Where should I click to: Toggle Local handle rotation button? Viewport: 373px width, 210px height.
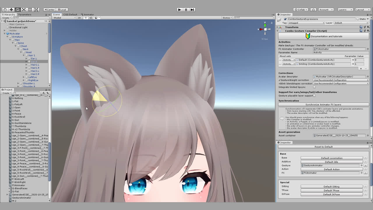[62, 10]
